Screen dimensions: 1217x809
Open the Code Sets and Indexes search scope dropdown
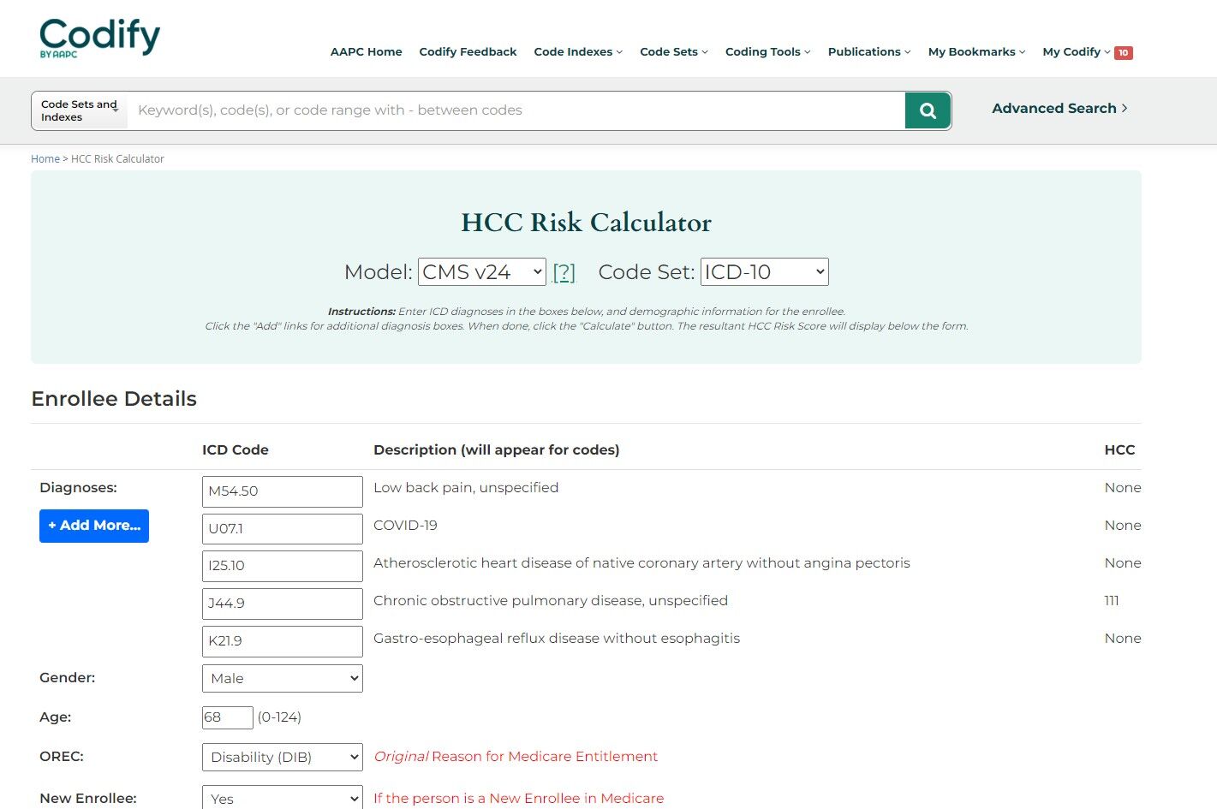(x=80, y=110)
